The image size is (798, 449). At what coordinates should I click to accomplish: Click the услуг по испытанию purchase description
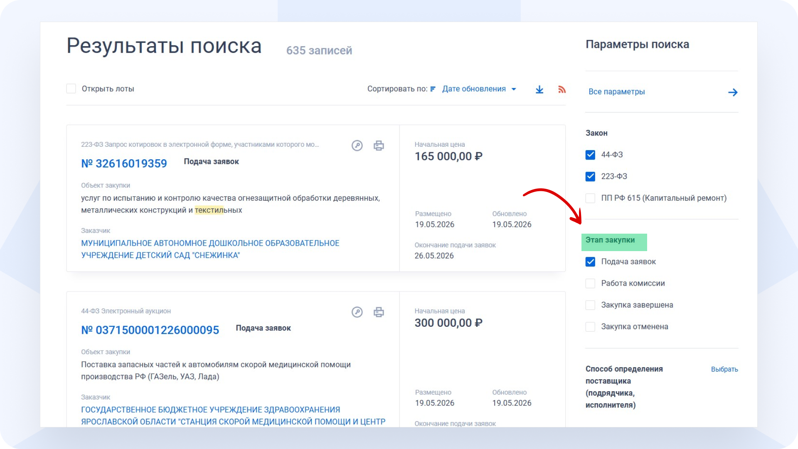[x=230, y=204]
